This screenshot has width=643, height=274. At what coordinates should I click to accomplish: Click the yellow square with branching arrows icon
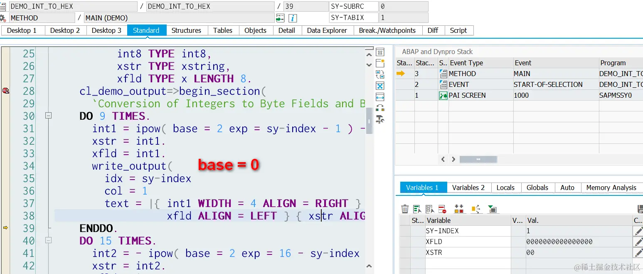pos(476,209)
